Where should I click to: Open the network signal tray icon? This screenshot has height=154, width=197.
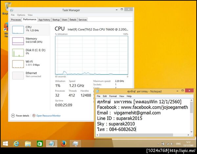[x=167, y=144]
